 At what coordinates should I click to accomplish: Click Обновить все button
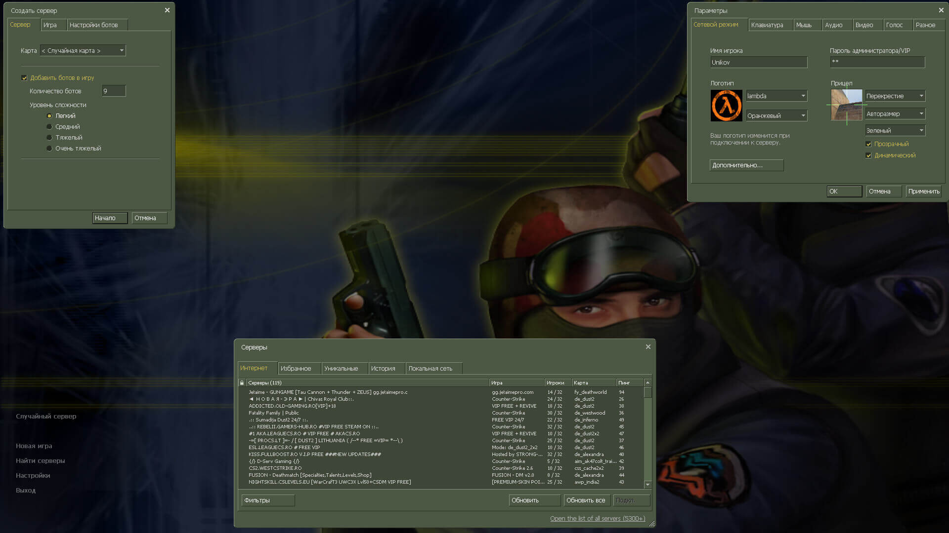pyautogui.click(x=587, y=500)
